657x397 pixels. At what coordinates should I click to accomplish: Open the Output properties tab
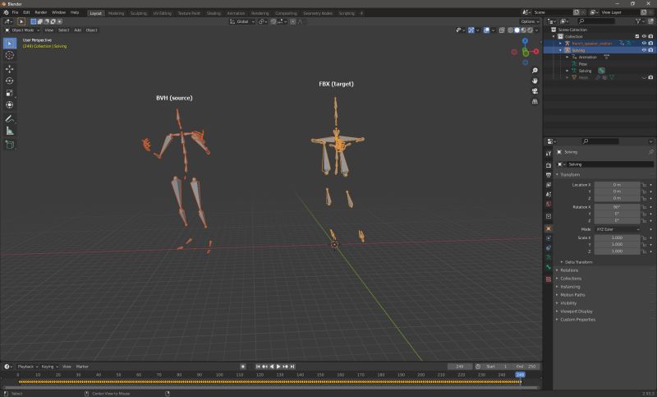[549, 175]
